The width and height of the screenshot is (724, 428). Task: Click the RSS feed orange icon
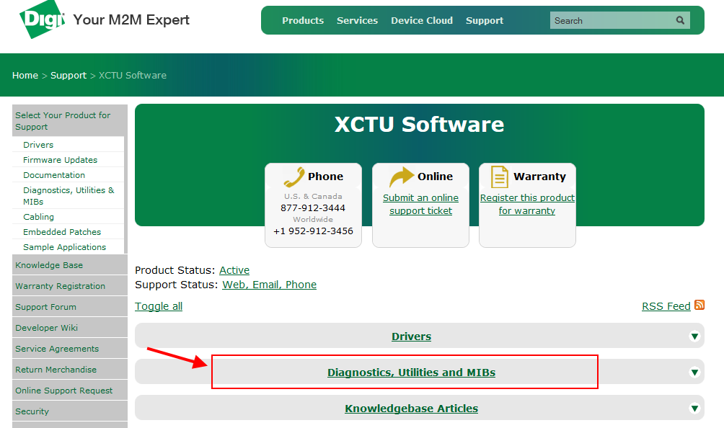[x=699, y=305]
